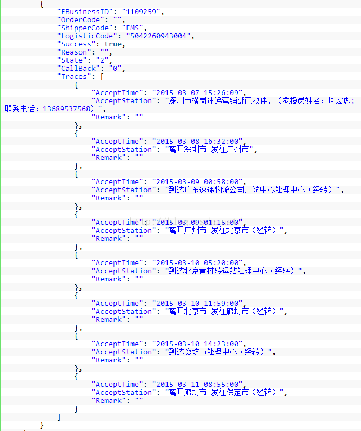Select LogisticCode value "5042260943004"
This screenshot has width=361, height=431.
[158, 36]
